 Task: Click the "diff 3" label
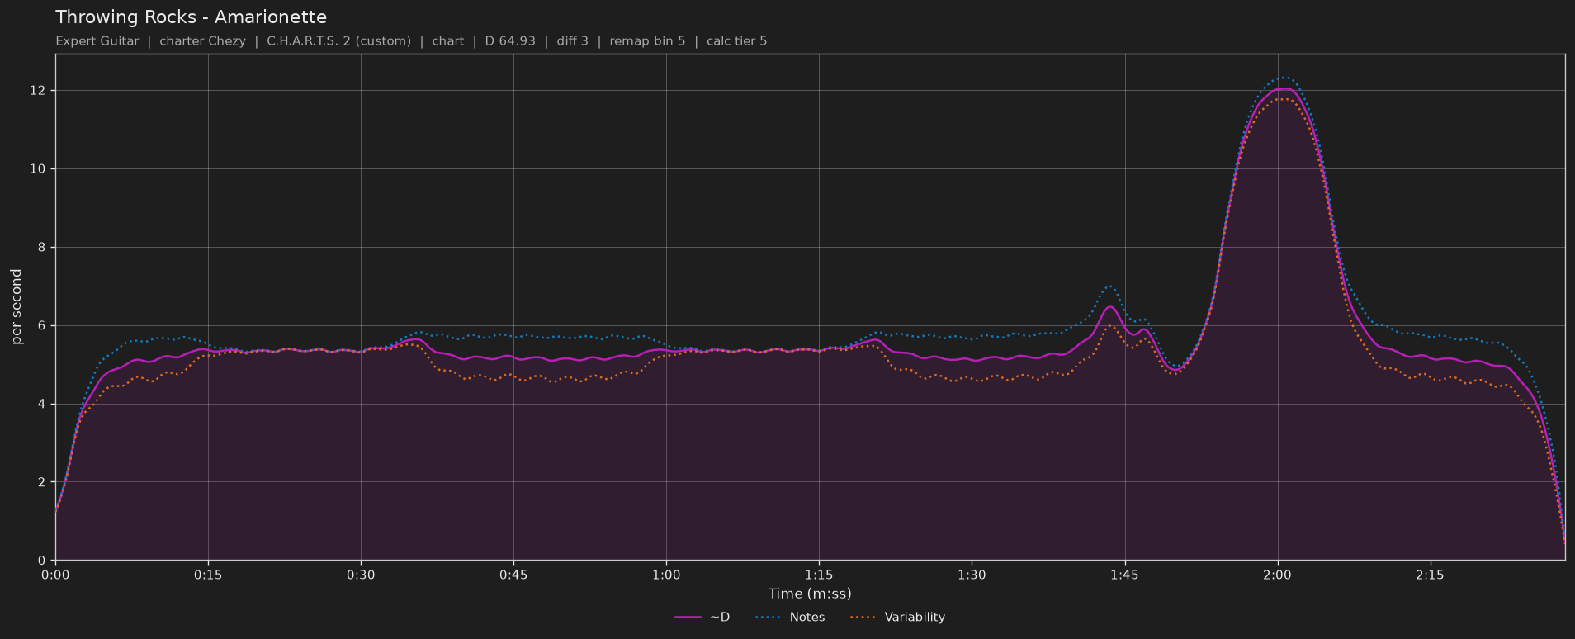point(572,40)
